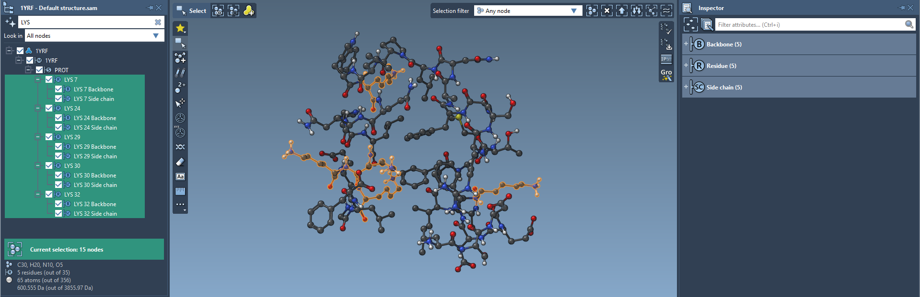Viewport: 920px width, 297px height.
Task: Uncheck the LYS 7 Backbone checkbox
Action: click(x=58, y=89)
